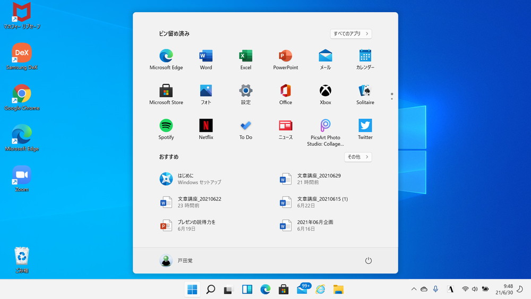
Task: Open the Xbox app
Action: (326, 95)
